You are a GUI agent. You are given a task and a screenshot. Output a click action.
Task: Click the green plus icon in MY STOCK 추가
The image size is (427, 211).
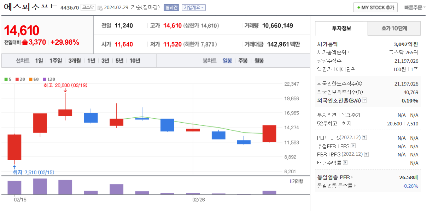[359, 7]
